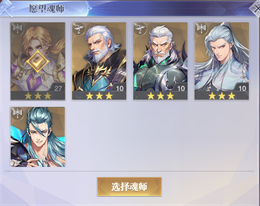Click the tower class icon on blonde hero

click(18, 29)
